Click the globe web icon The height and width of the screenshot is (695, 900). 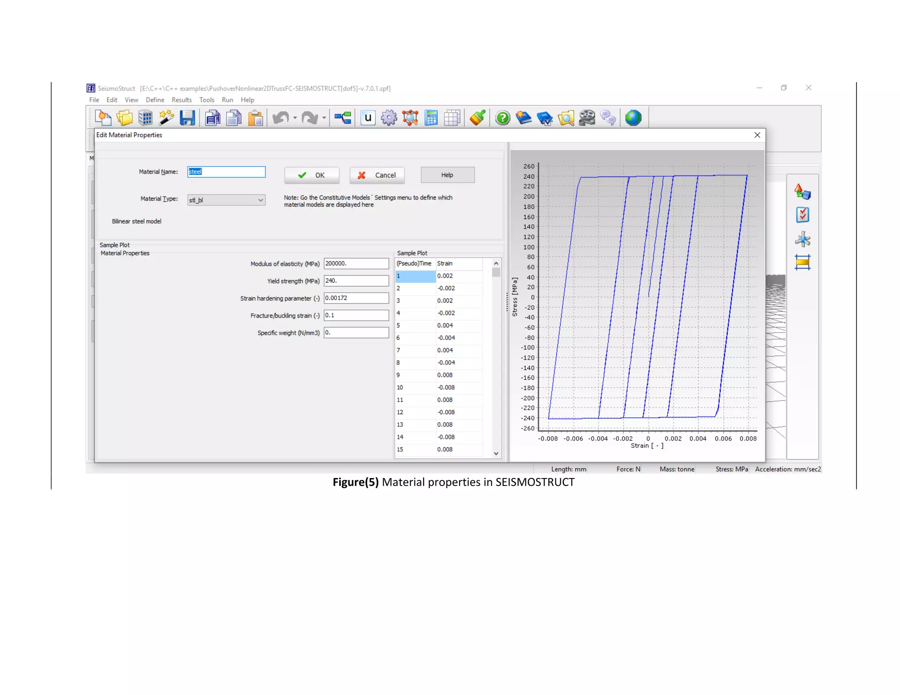pyautogui.click(x=633, y=118)
